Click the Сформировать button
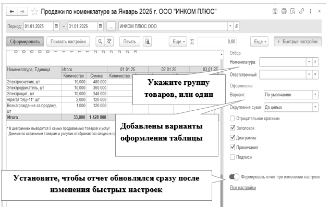Screen dimensions: 330x207 tap(25, 42)
